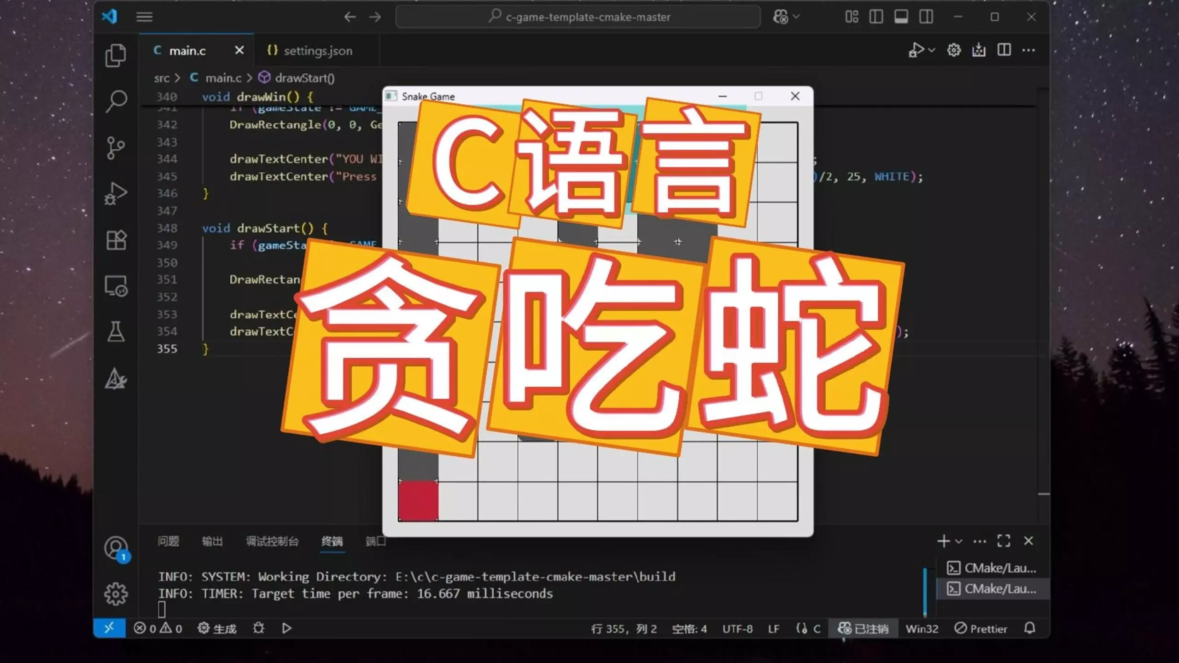Expand the run button dropdown arrow
This screenshot has width=1179, height=663.
coord(932,50)
